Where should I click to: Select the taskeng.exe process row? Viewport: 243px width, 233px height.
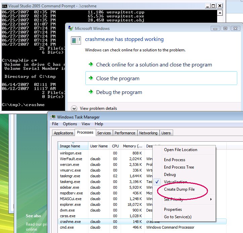point(106,182)
